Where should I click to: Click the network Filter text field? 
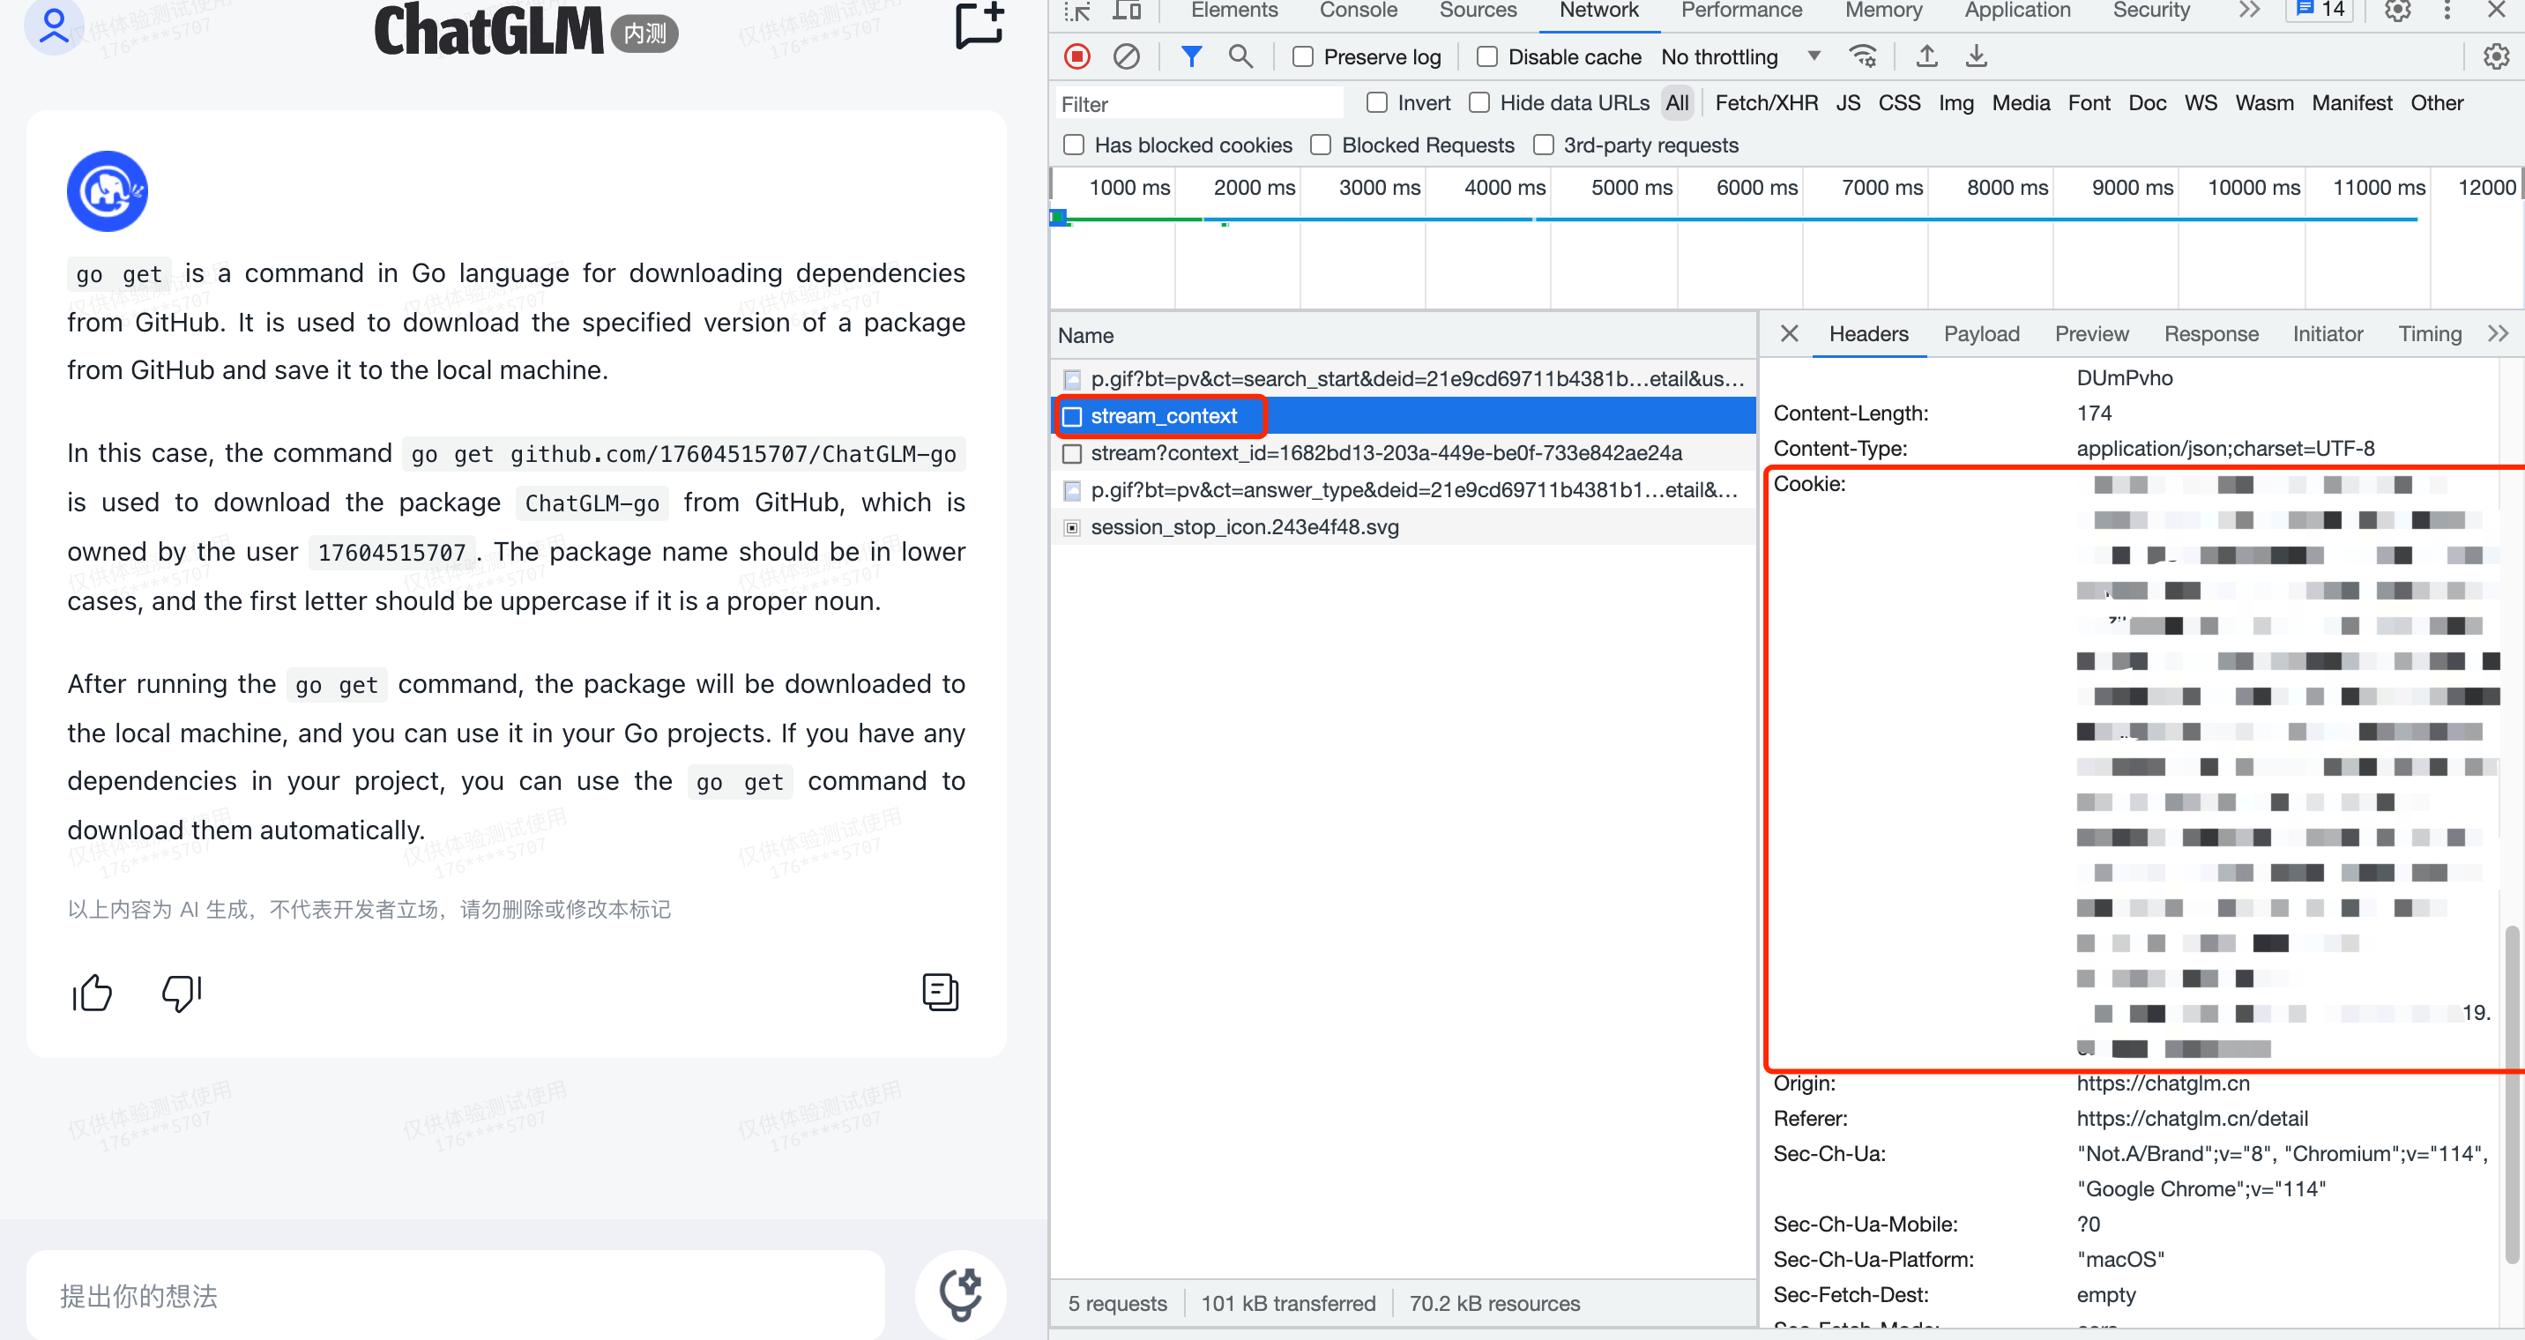tap(1198, 104)
